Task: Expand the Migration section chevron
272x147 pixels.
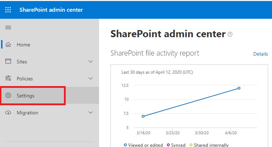Action: 91,113
